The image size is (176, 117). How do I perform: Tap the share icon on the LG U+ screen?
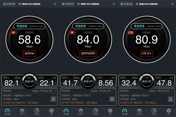coord(172,4)
